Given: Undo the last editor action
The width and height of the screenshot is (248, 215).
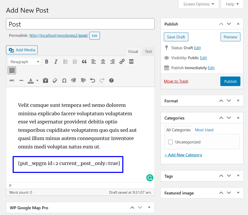Looking at the screenshot, I should pos(93,81).
